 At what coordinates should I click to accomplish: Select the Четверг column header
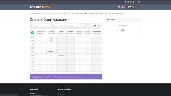(x=71, y=33)
